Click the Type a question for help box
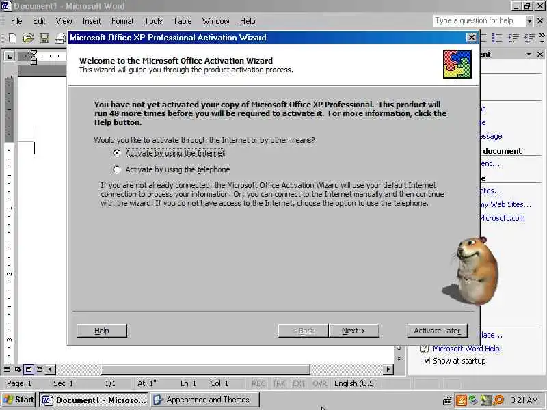 pyautogui.click(x=479, y=21)
